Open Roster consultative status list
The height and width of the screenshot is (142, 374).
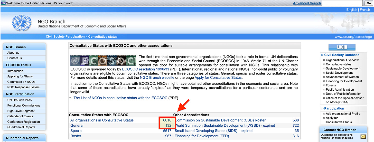point(76,136)
